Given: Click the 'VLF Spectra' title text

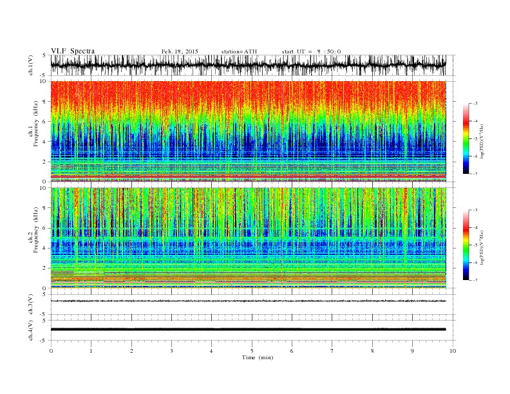Looking at the screenshot, I should [73, 51].
